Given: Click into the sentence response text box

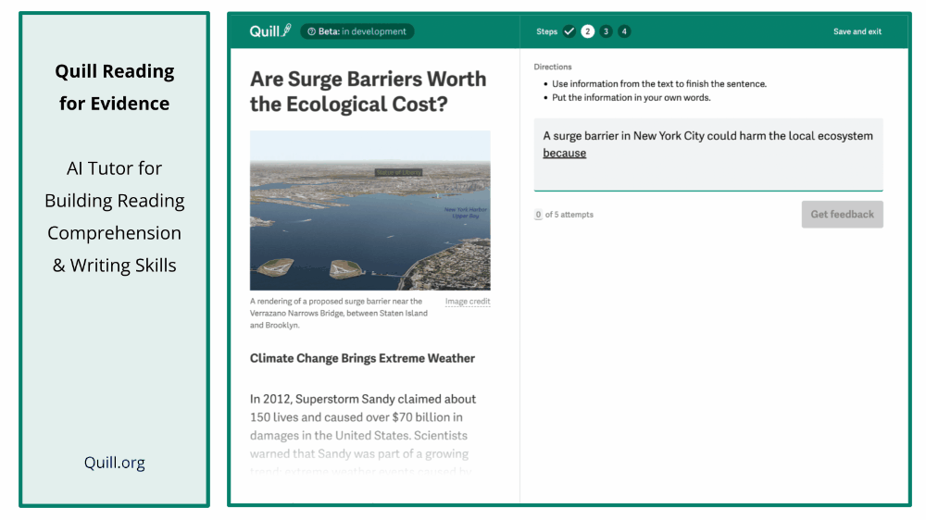Looking at the screenshot, I should (x=708, y=171).
